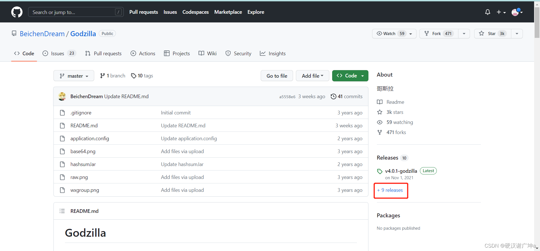Open Explore in top navigation
Screen dimensions: 540x251
(256, 12)
